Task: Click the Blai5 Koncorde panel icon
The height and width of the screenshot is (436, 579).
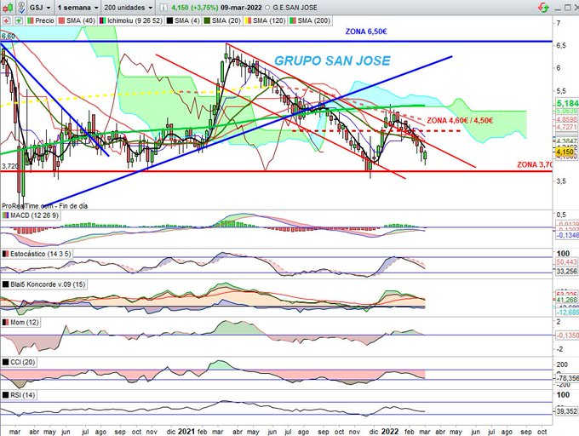Action: point(6,284)
